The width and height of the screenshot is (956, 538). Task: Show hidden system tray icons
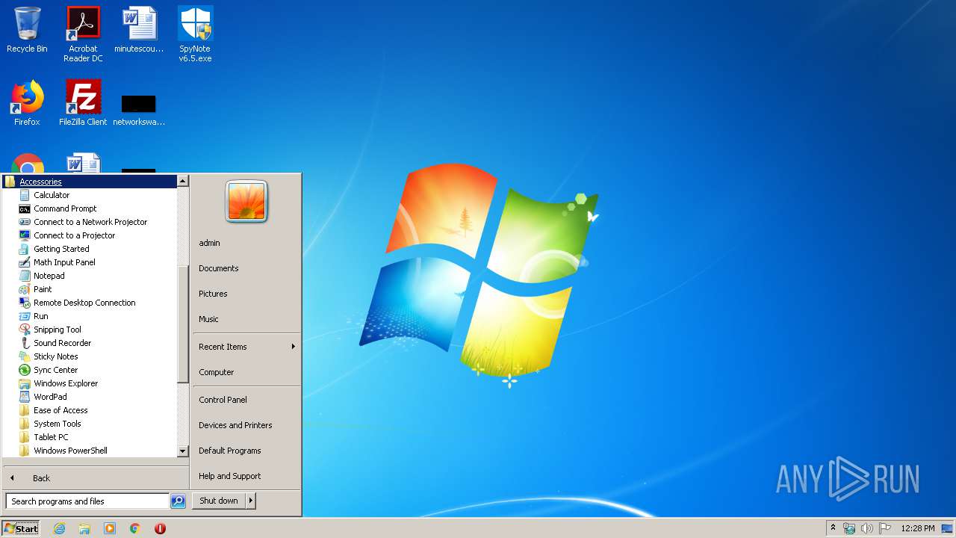pyautogui.click(x=834, y=528)
